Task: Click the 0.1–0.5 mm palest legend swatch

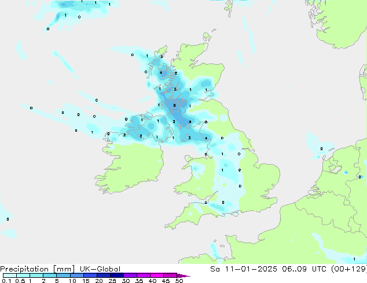Action: coord(10,275)
